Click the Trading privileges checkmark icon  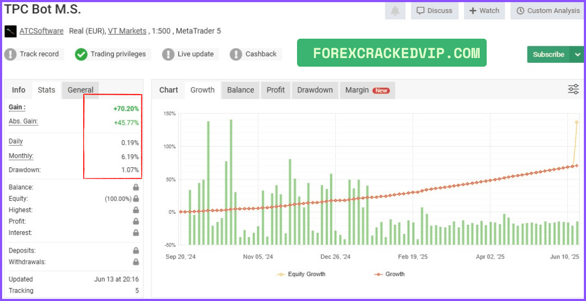81,54
